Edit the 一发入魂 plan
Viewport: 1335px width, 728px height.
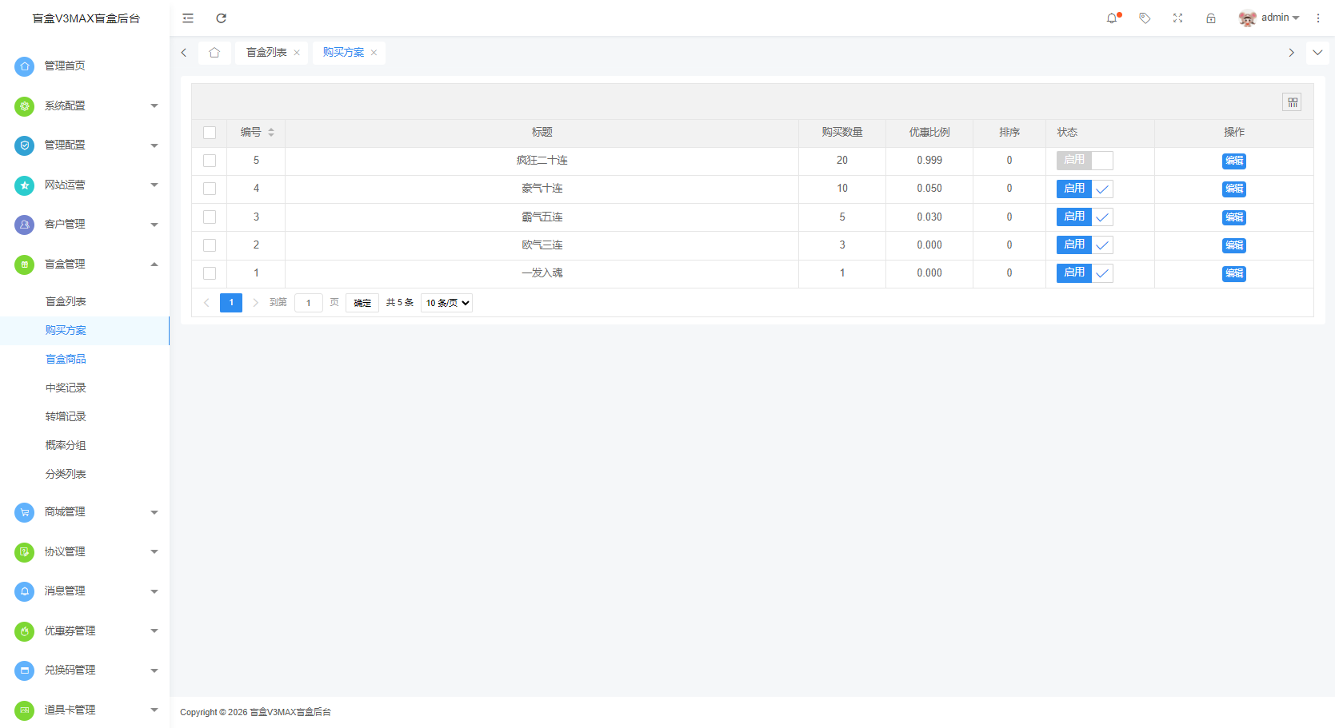(x=1234, y=274)
